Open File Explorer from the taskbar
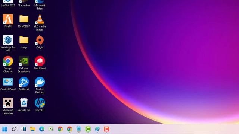This screenshot has height=134, width=239. 32,129
